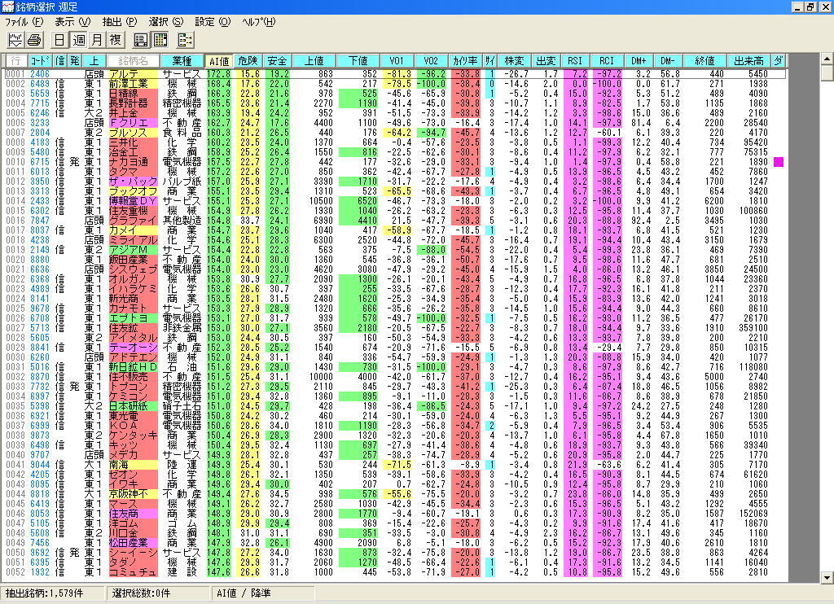The image size is (834, 604).
Task: Sort by the AI値 column header
Action: tap(219, 61)
